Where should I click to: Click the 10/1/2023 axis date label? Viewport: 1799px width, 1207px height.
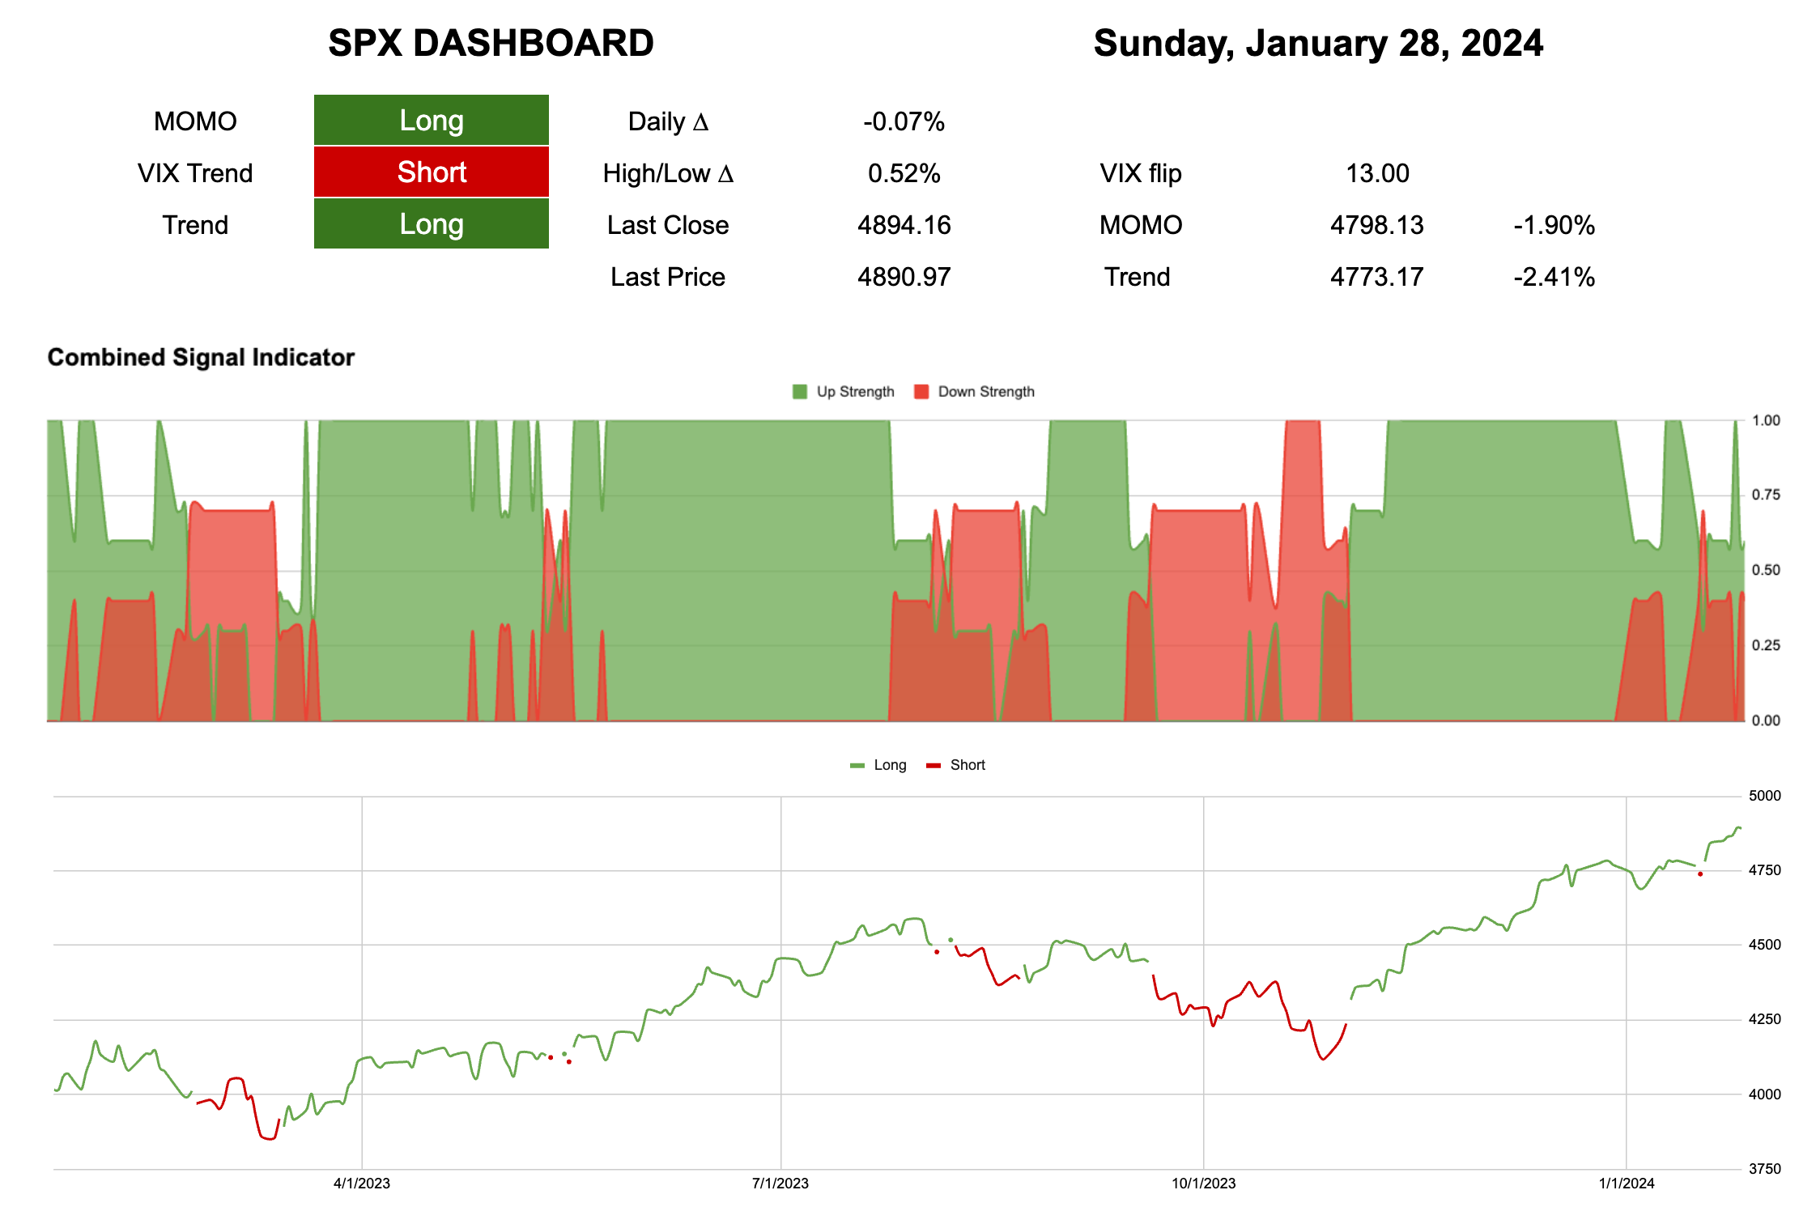coord(1203,1183)
